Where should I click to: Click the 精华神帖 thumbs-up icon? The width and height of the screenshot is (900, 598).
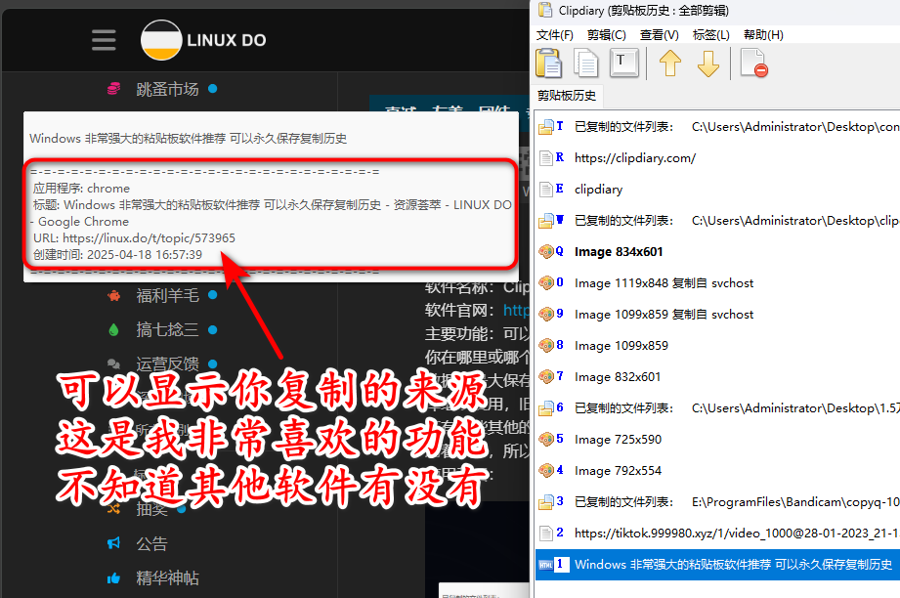tap(113, 577)
